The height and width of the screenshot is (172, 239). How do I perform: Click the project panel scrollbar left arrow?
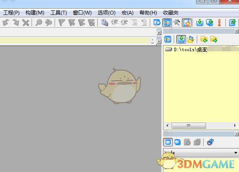(x=167, y=125)
